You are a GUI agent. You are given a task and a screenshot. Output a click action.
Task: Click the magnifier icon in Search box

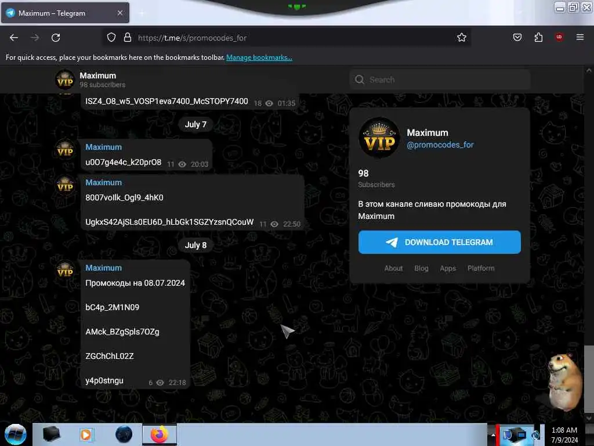[360, 79]
